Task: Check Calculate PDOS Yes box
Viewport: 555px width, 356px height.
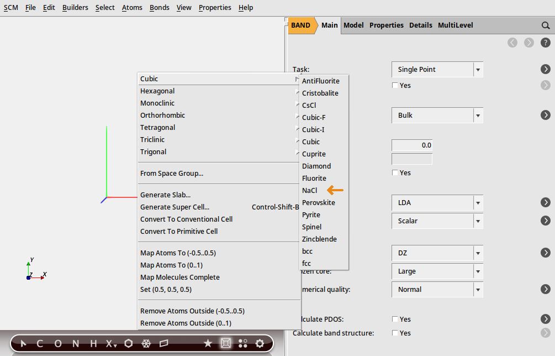Action: point(395,319)
